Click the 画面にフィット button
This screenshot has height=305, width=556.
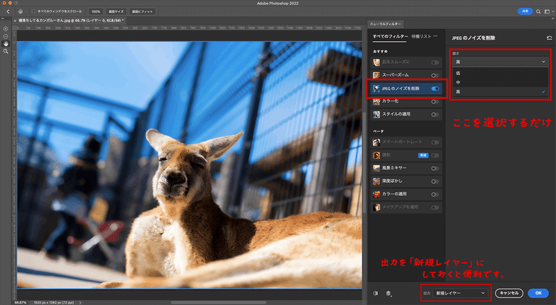pos(142,11)
